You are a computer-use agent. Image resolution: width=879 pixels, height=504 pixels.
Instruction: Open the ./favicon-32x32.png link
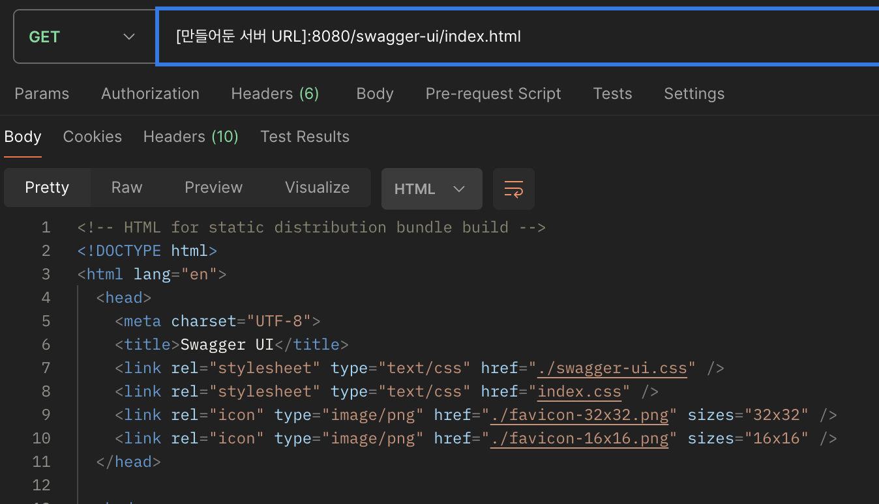[580, 415]
